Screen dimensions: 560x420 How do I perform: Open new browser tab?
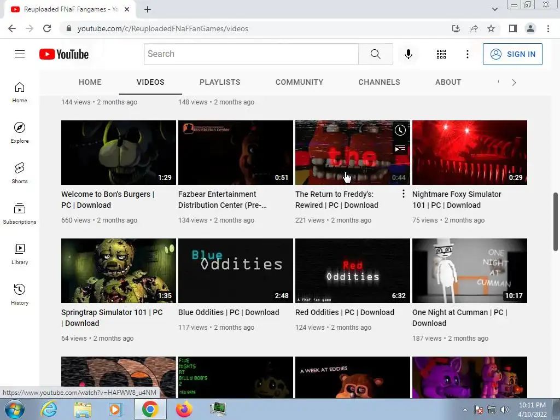[148, 10]
